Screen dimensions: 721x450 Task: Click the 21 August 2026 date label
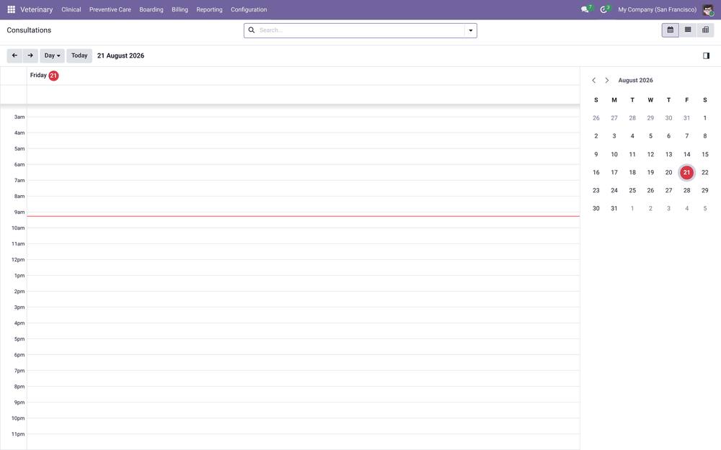tap(120, 55)
